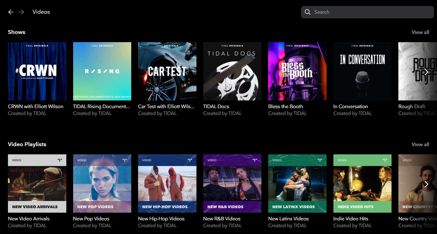Click the magnifying glass search icon

(308, 12)
